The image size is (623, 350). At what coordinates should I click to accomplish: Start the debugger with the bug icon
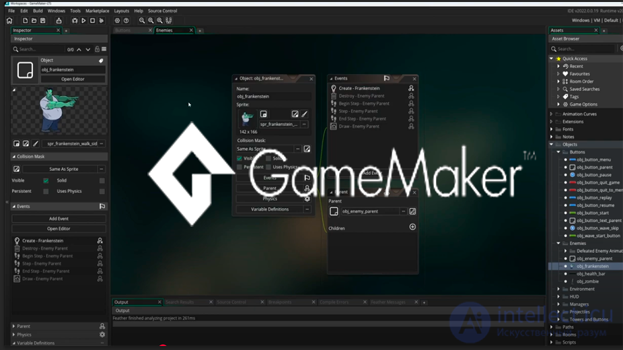[75, 21]
